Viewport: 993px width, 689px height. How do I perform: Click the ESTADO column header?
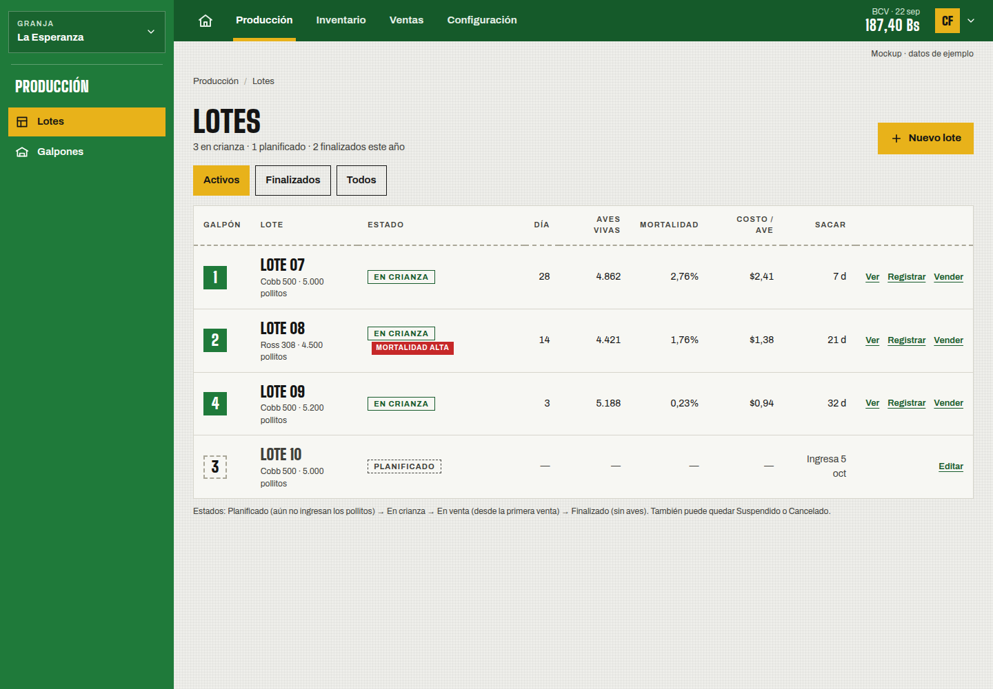click(385, 225)
